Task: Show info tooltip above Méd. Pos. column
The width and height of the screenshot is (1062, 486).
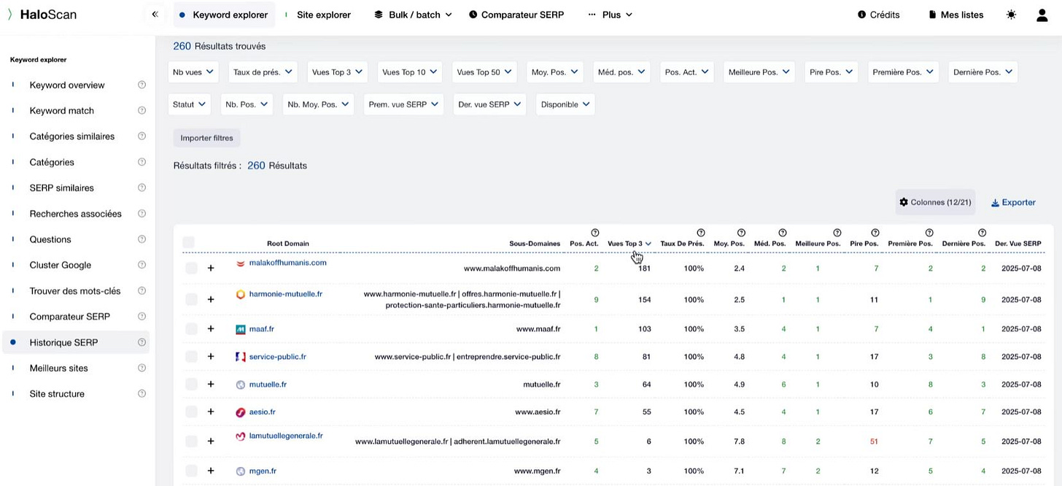Action: point(783,233)
